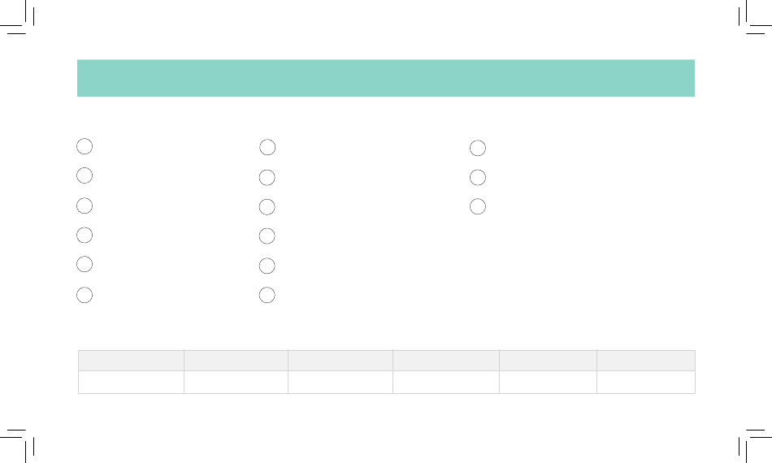Select the middle circle in the right column
The image size is (772, 463).
pyautogui.click(x=478, y=178)
